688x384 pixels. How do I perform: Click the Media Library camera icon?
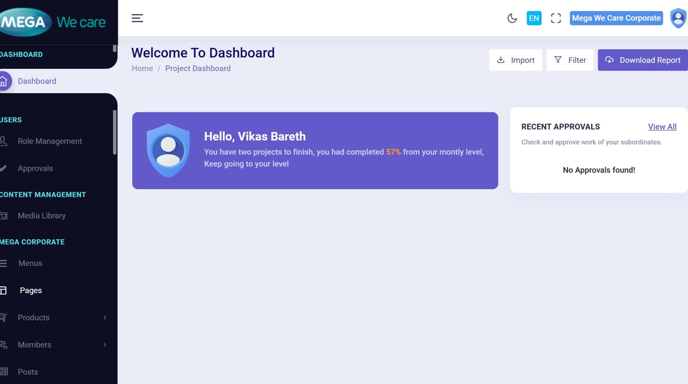coord(4,216)
